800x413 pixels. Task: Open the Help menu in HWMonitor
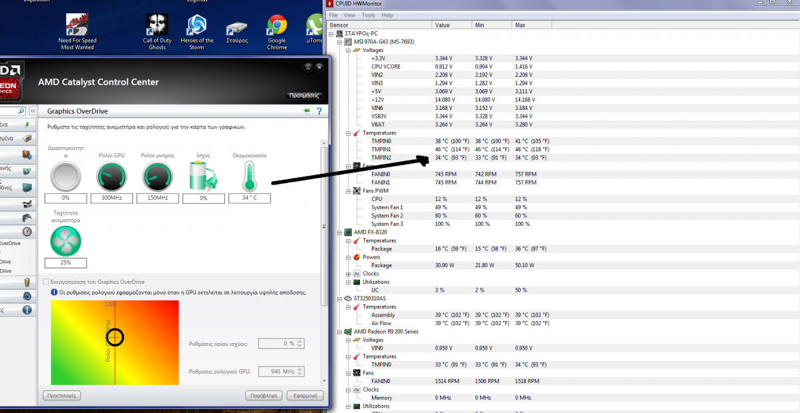pyautogui.click(x=387, y=15)
